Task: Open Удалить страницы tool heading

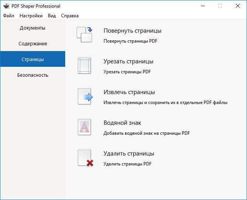Action: pyautogui.click(x=129, y=154)
